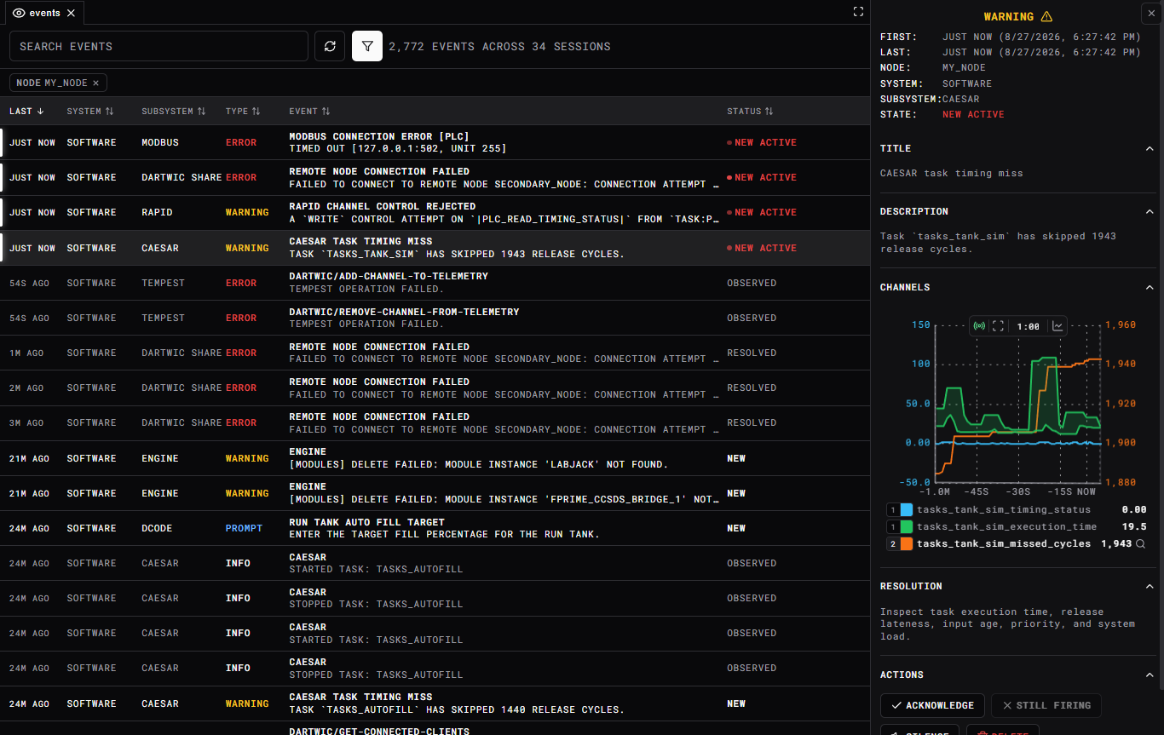Collapse the RESOLUTION section chevron
Image resolution: width=1164 pixels, height=735 pixels.
(1150, 587)
